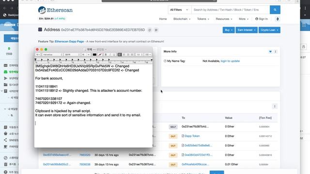Click the 0.01 Ether value cell

pos(232,164)
